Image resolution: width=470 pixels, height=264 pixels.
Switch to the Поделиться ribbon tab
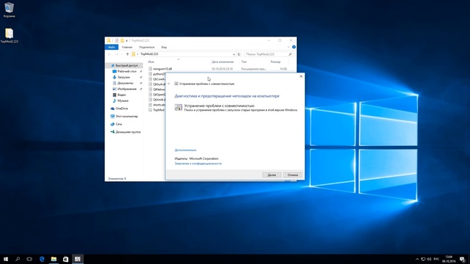(x=147, y=47)
